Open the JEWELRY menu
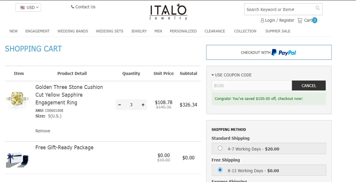 click(139, 31)
